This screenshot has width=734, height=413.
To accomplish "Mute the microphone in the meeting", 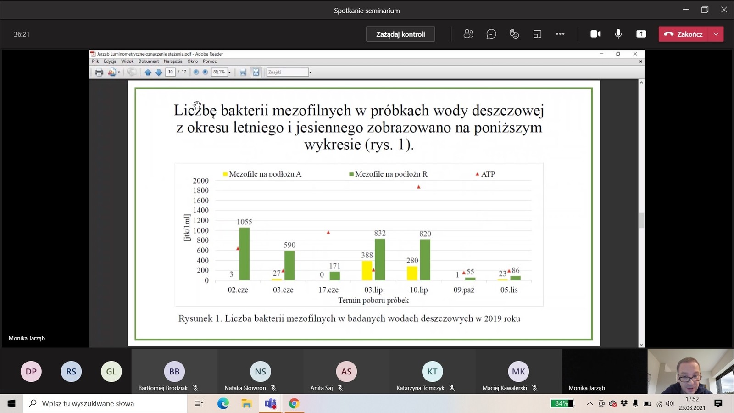I will pos(618,34).
